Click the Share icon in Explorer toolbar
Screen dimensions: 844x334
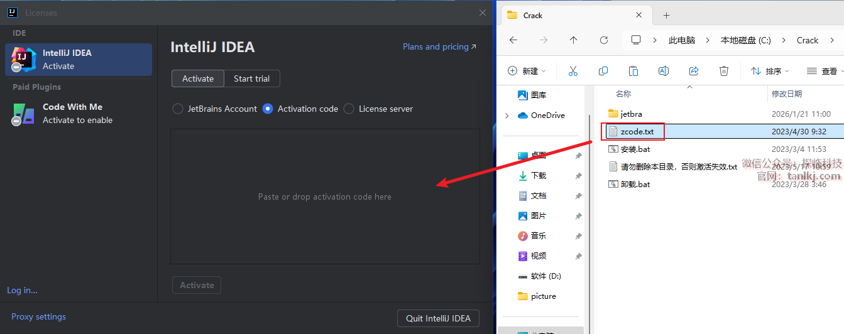tap(694, 71)
